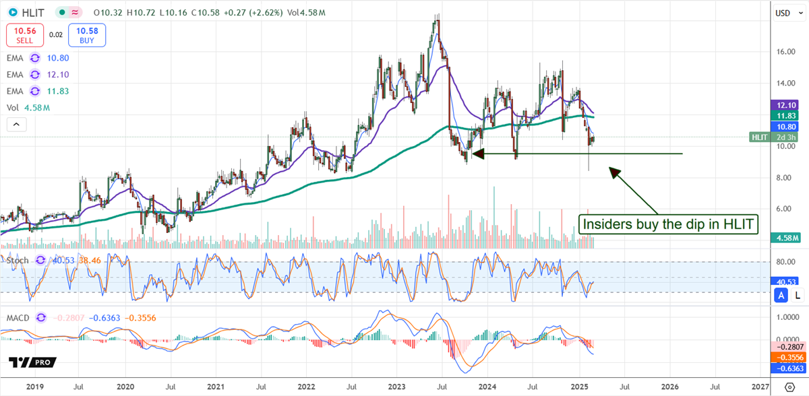
Task: Open the Stoch indicator spinner icon
Action: tap(39, 260)
